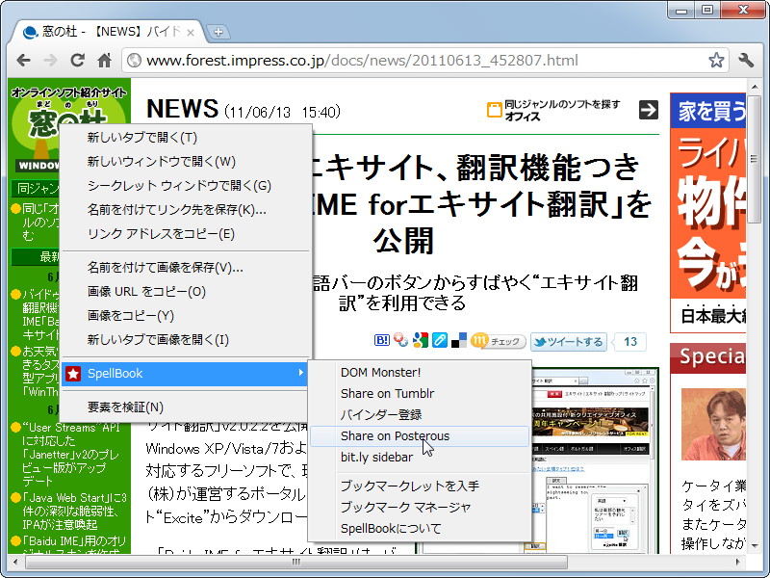Image resolution: width=770 pixels, height=578 pixels.
Task: Click the vertical scrollbar down arrow
Action: coord(755,546)
